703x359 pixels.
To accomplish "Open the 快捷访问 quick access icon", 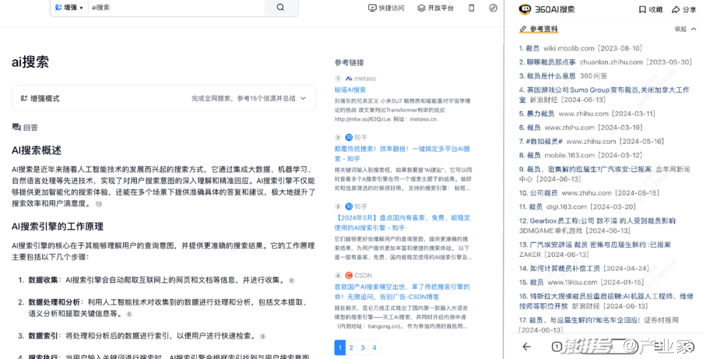I will click(372, 8).
